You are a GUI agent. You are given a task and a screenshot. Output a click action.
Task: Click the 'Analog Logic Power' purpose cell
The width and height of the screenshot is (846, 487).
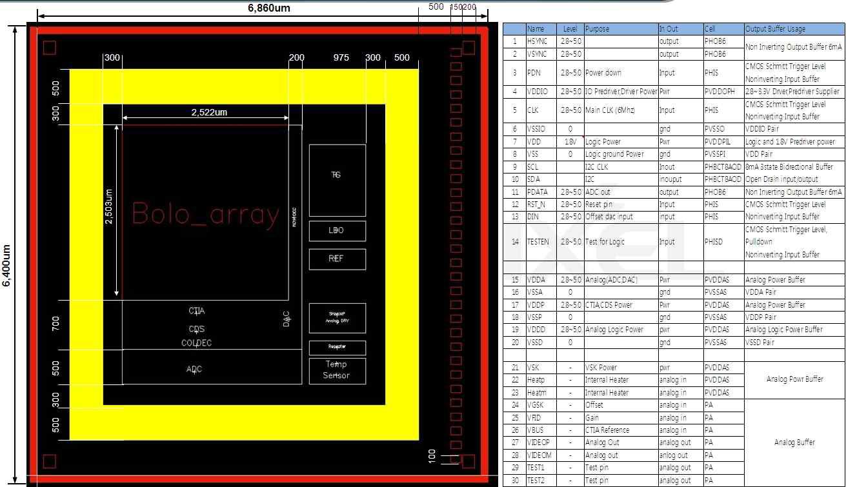(621, 330)
